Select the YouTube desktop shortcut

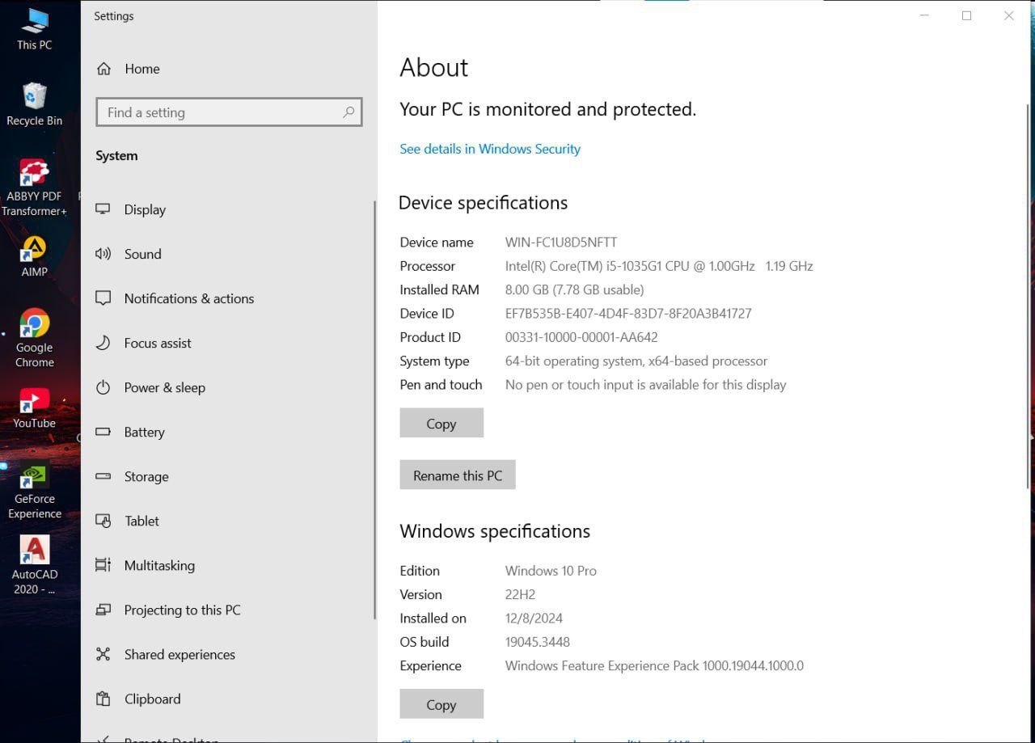pos(34,408)
